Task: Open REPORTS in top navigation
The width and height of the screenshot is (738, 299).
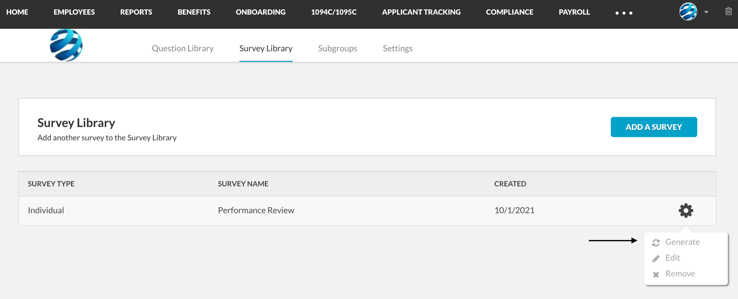Action: tap(136, 12)
